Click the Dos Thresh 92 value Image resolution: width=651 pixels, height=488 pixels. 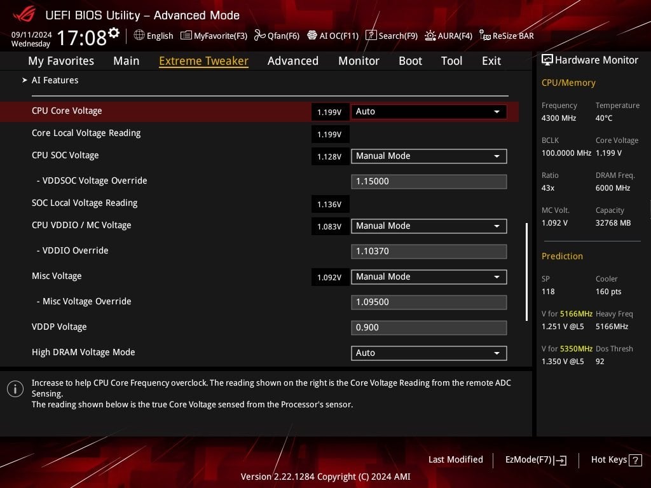[600, 362]
